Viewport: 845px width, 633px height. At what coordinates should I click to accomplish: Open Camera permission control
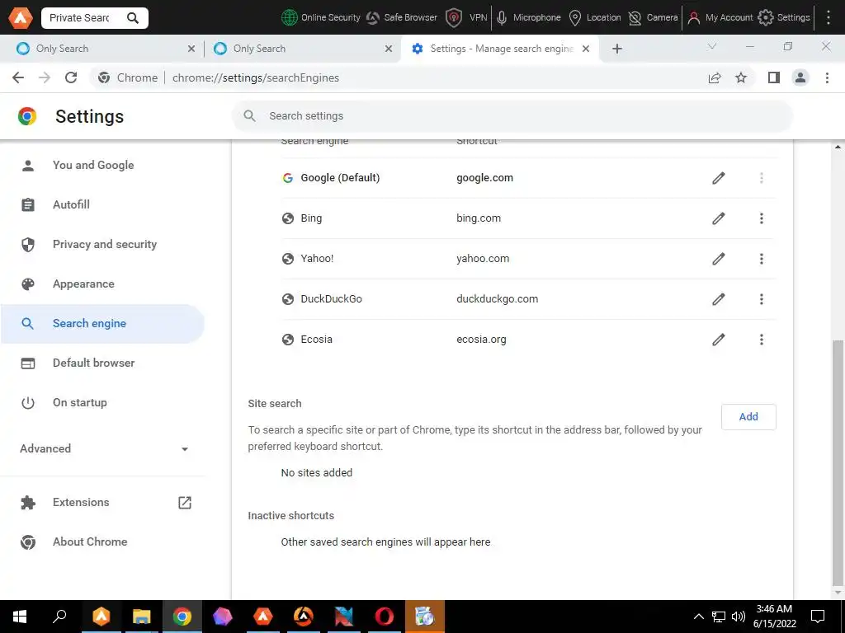[x=654, y=18]
